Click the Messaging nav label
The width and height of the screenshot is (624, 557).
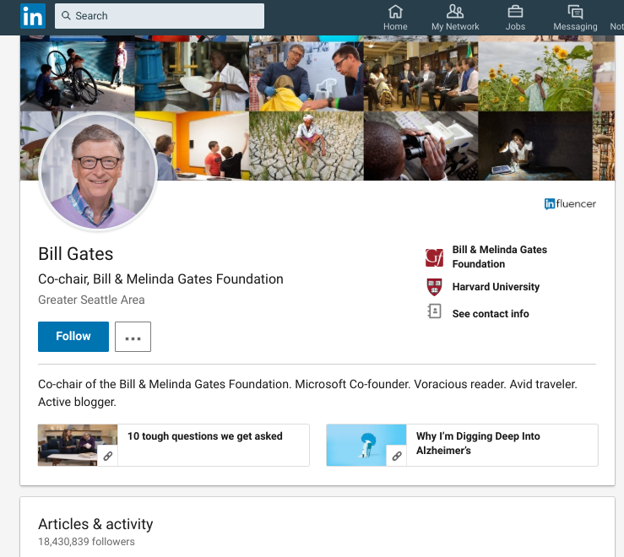point(575,27)
